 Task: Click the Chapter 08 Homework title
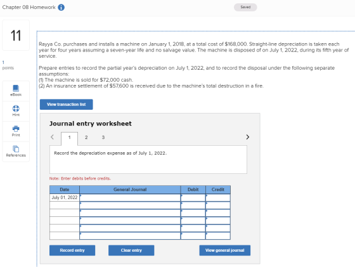coord(29,7)
